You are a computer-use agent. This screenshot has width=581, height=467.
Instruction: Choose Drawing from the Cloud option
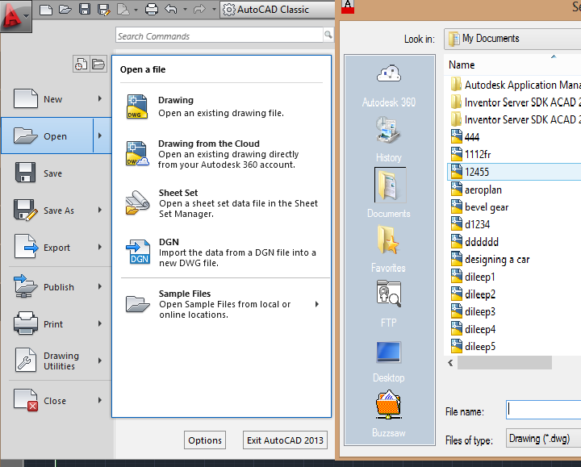(x=222, y=154)
